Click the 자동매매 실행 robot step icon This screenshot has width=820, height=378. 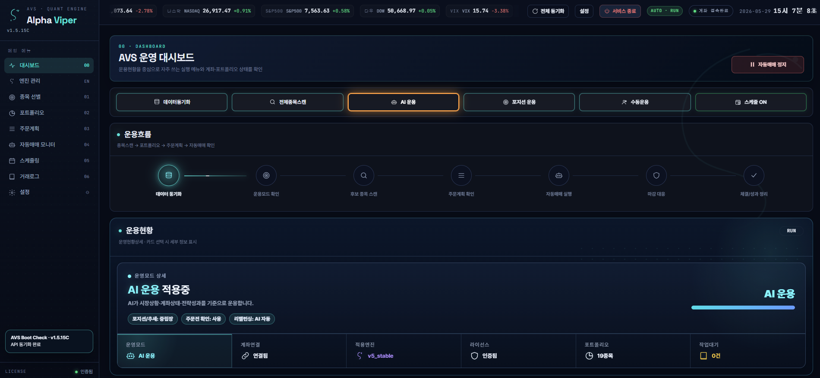coord(559,175)
